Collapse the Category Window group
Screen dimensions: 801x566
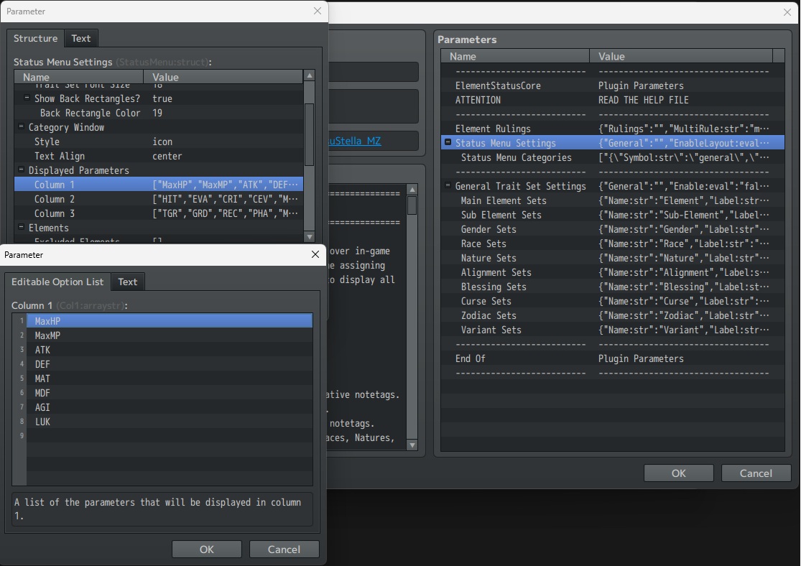click(21, 126)
